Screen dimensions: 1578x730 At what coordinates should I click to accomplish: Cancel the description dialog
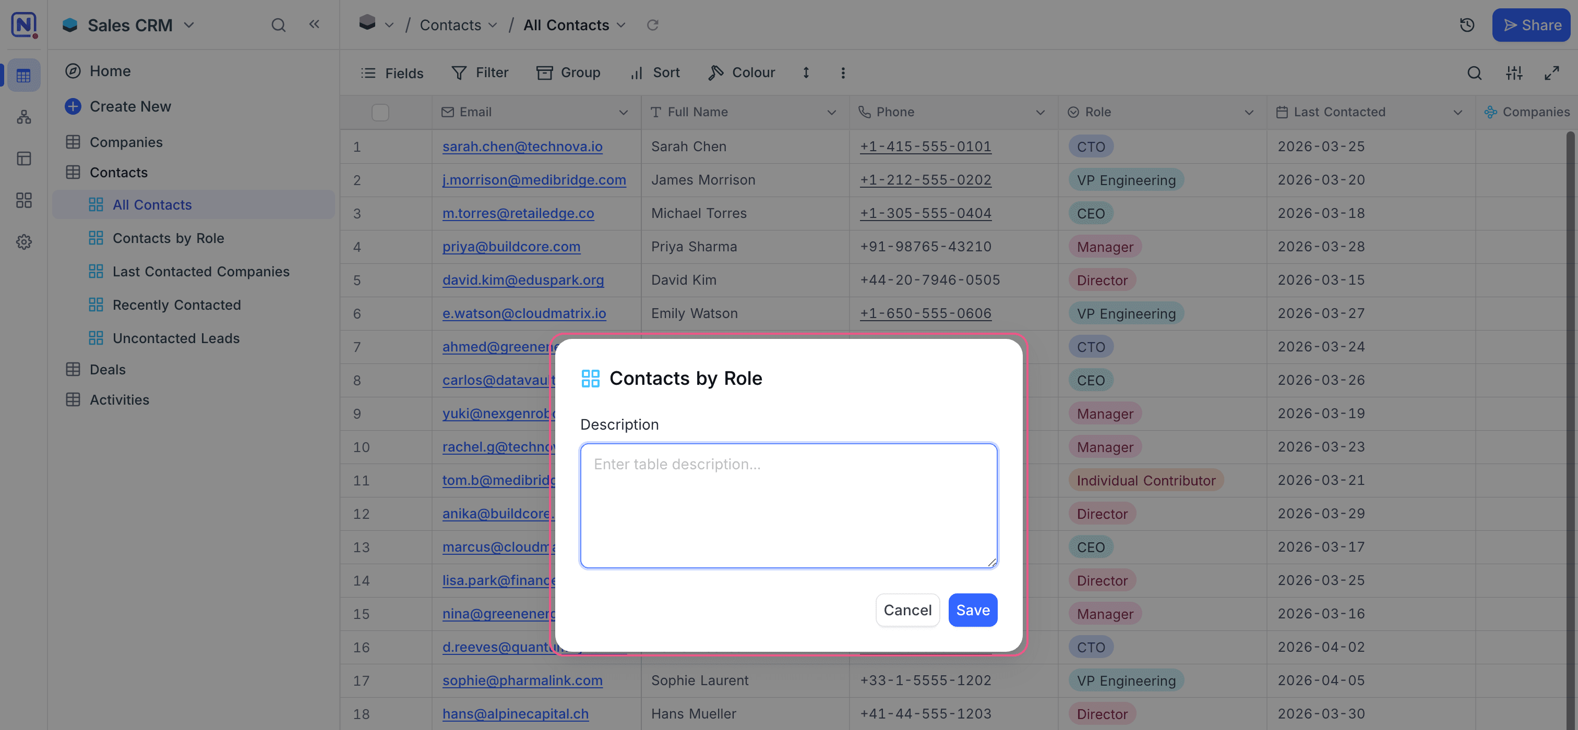coord(907,610)
